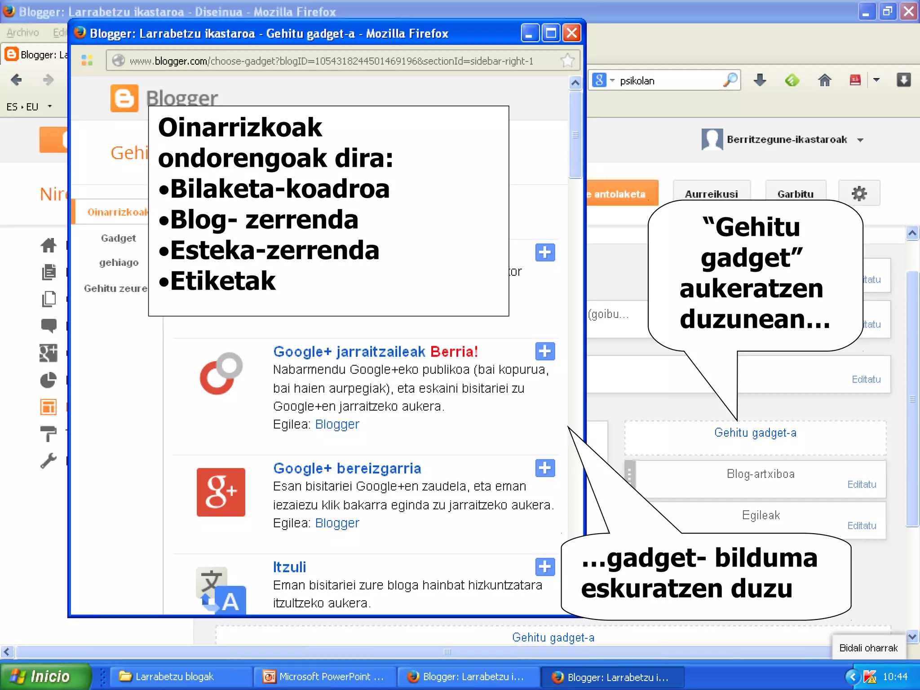Click the Bidali oharrak feedback button
920x690 pixels.
click(x=868, y=648)
